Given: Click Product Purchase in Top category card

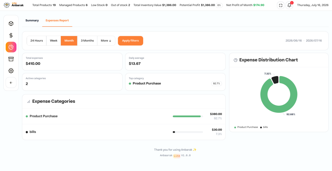Looking at the screenshot, I should (x=147, y=84).
